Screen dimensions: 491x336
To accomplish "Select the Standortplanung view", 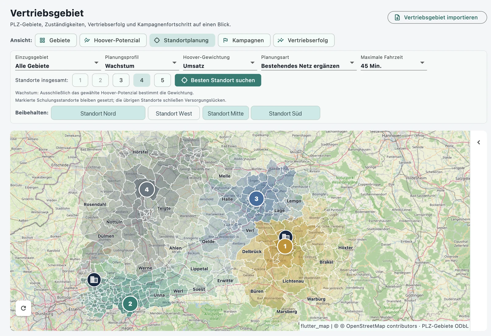I will (x=182, y=40).
